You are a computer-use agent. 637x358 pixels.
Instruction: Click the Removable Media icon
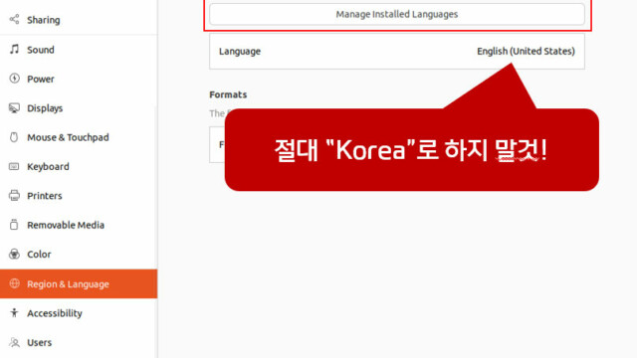pos(14,225)
